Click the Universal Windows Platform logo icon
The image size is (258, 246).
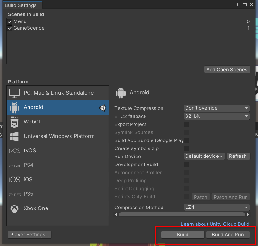(x=14, y=137)
